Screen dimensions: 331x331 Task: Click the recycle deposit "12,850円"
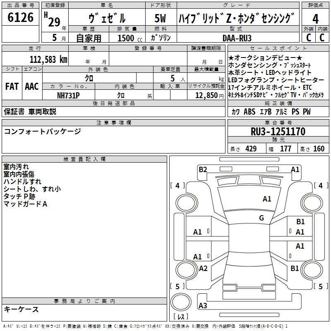[209, 96]
